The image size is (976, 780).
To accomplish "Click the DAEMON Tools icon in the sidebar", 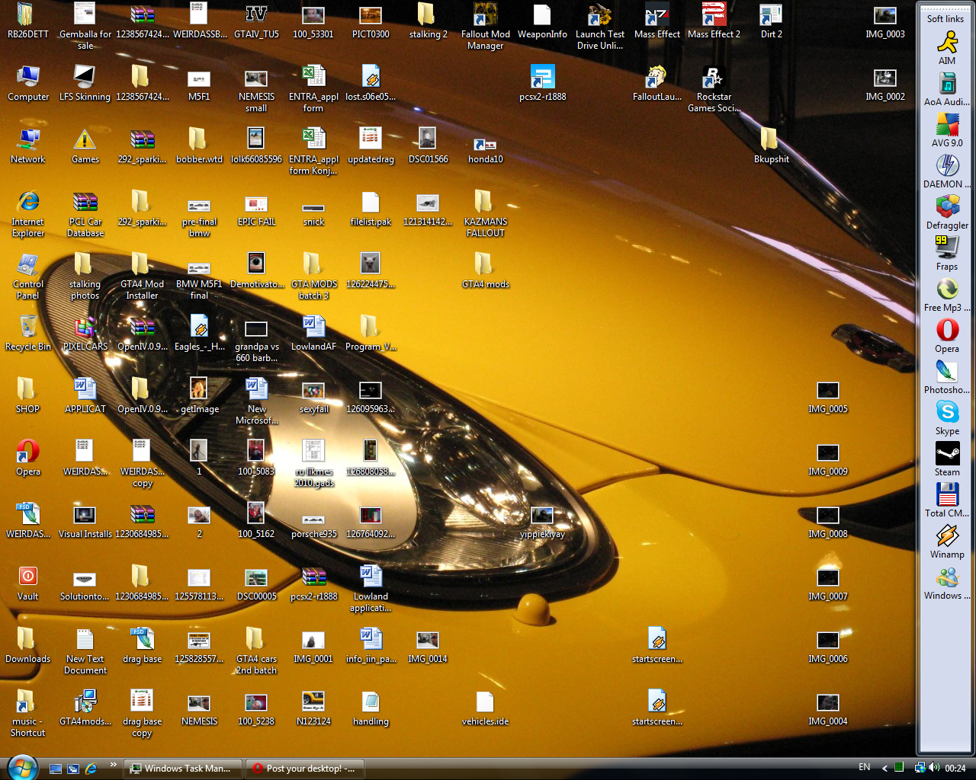I will click(947, 165).
